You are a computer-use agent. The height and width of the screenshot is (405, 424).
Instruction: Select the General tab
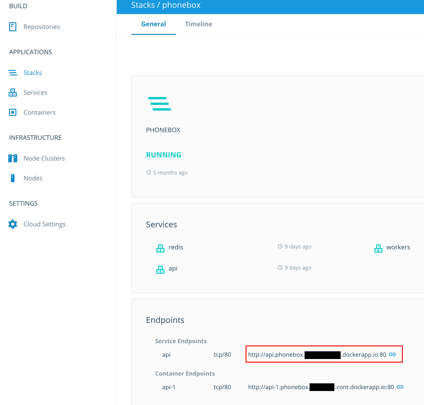(x=154, y=24)
